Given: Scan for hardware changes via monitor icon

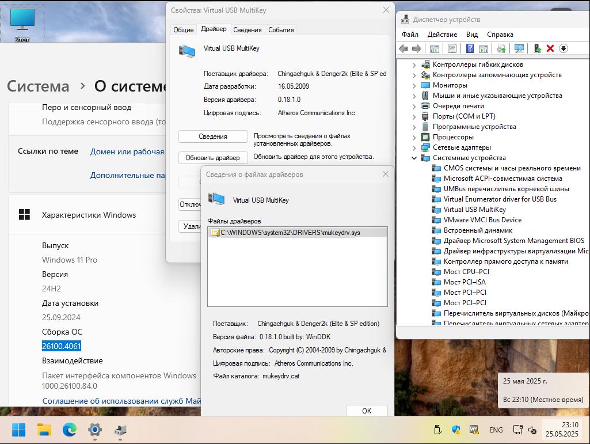Looking at the screenshot, I should click(x=519, y=48).
